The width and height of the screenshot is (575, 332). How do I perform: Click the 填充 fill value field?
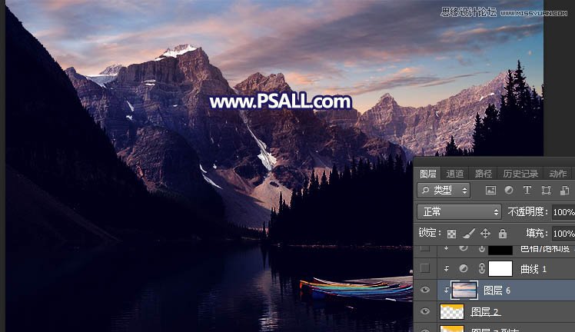563,234
